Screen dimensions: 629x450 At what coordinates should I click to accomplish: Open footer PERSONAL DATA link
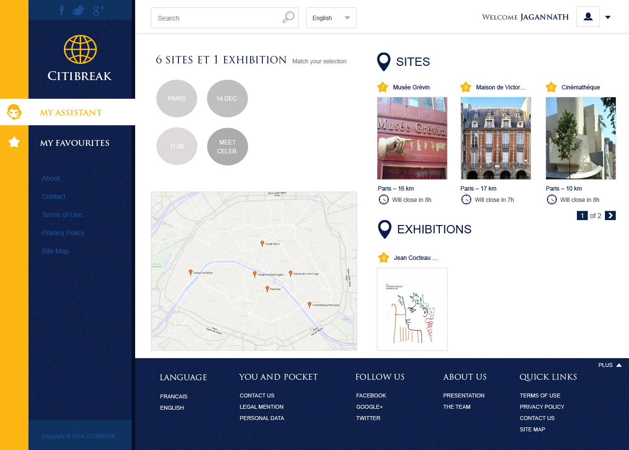click(x=262, y=418)
